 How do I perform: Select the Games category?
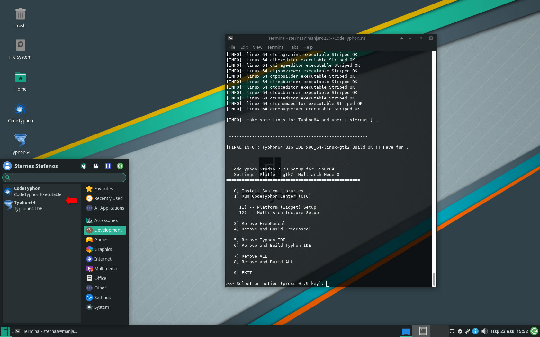(104, 240)
